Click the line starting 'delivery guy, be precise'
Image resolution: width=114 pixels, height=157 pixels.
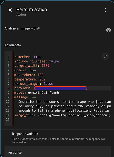(65, 106)
